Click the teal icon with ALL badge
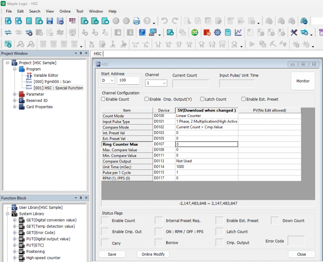Viewport: 323px width, 262px height. (x=304, y=21)
